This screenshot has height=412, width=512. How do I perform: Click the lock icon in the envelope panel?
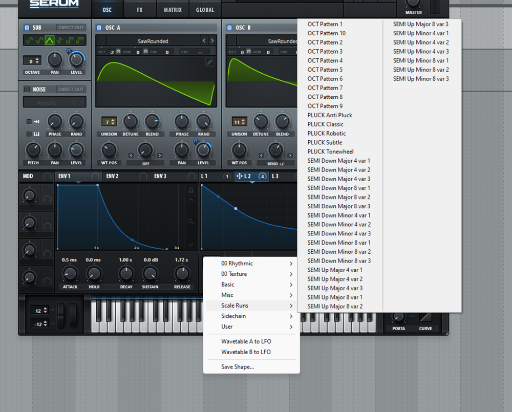pos(190,191)
